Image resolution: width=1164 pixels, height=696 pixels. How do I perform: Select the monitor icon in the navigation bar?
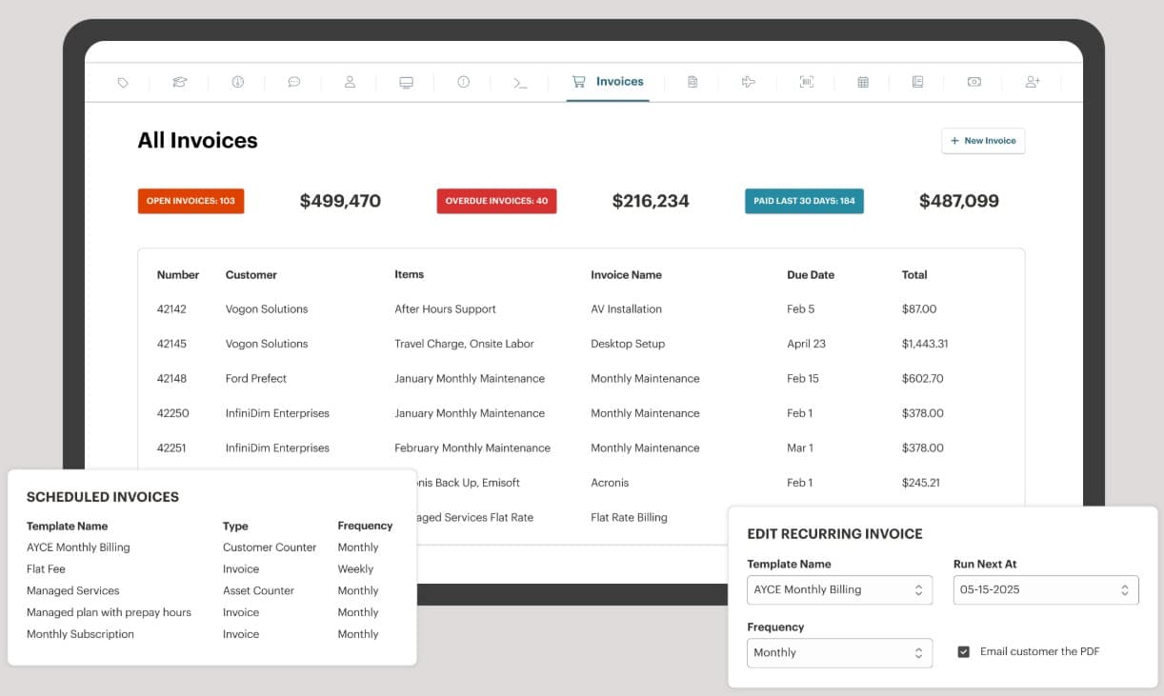(x=406, y=83)
